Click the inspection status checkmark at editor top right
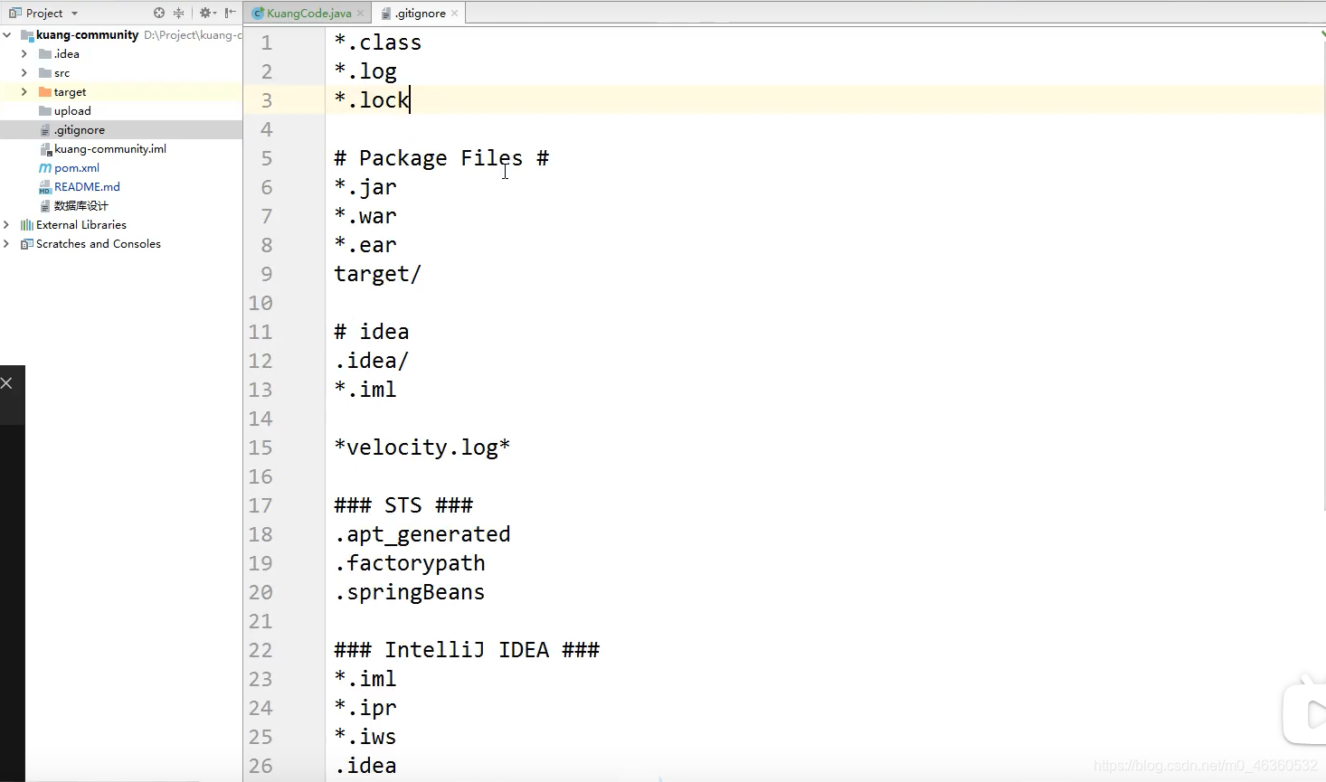The height and width of the screenshot is (782, 1326). (x=1322, y=33)
